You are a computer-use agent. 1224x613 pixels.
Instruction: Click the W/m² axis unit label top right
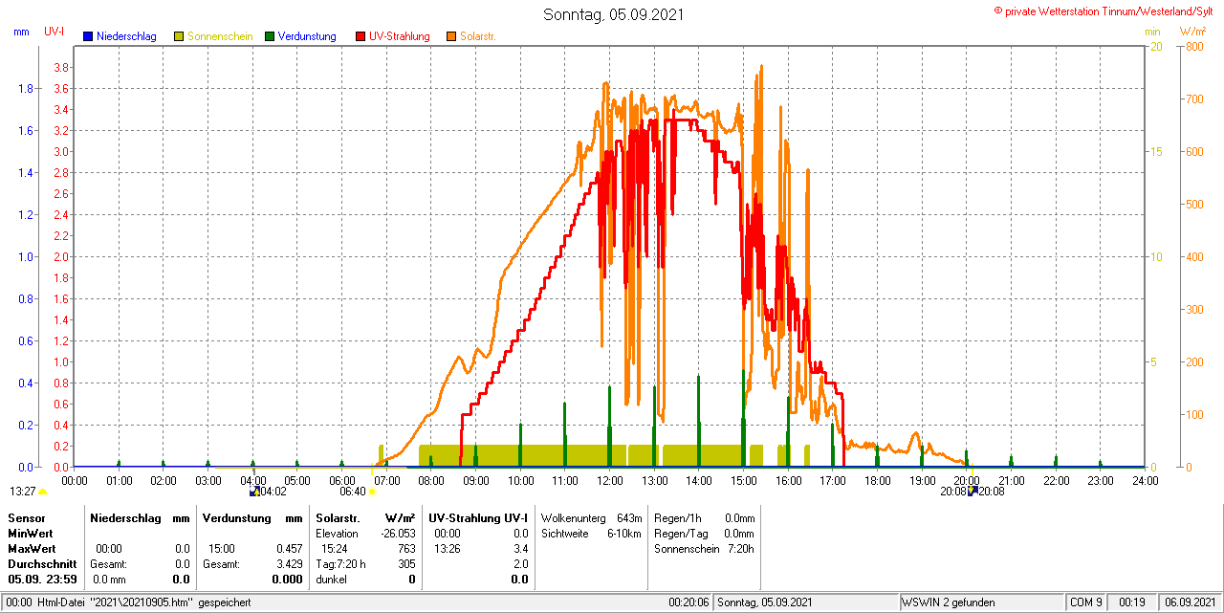click(x=1192, y=32)
